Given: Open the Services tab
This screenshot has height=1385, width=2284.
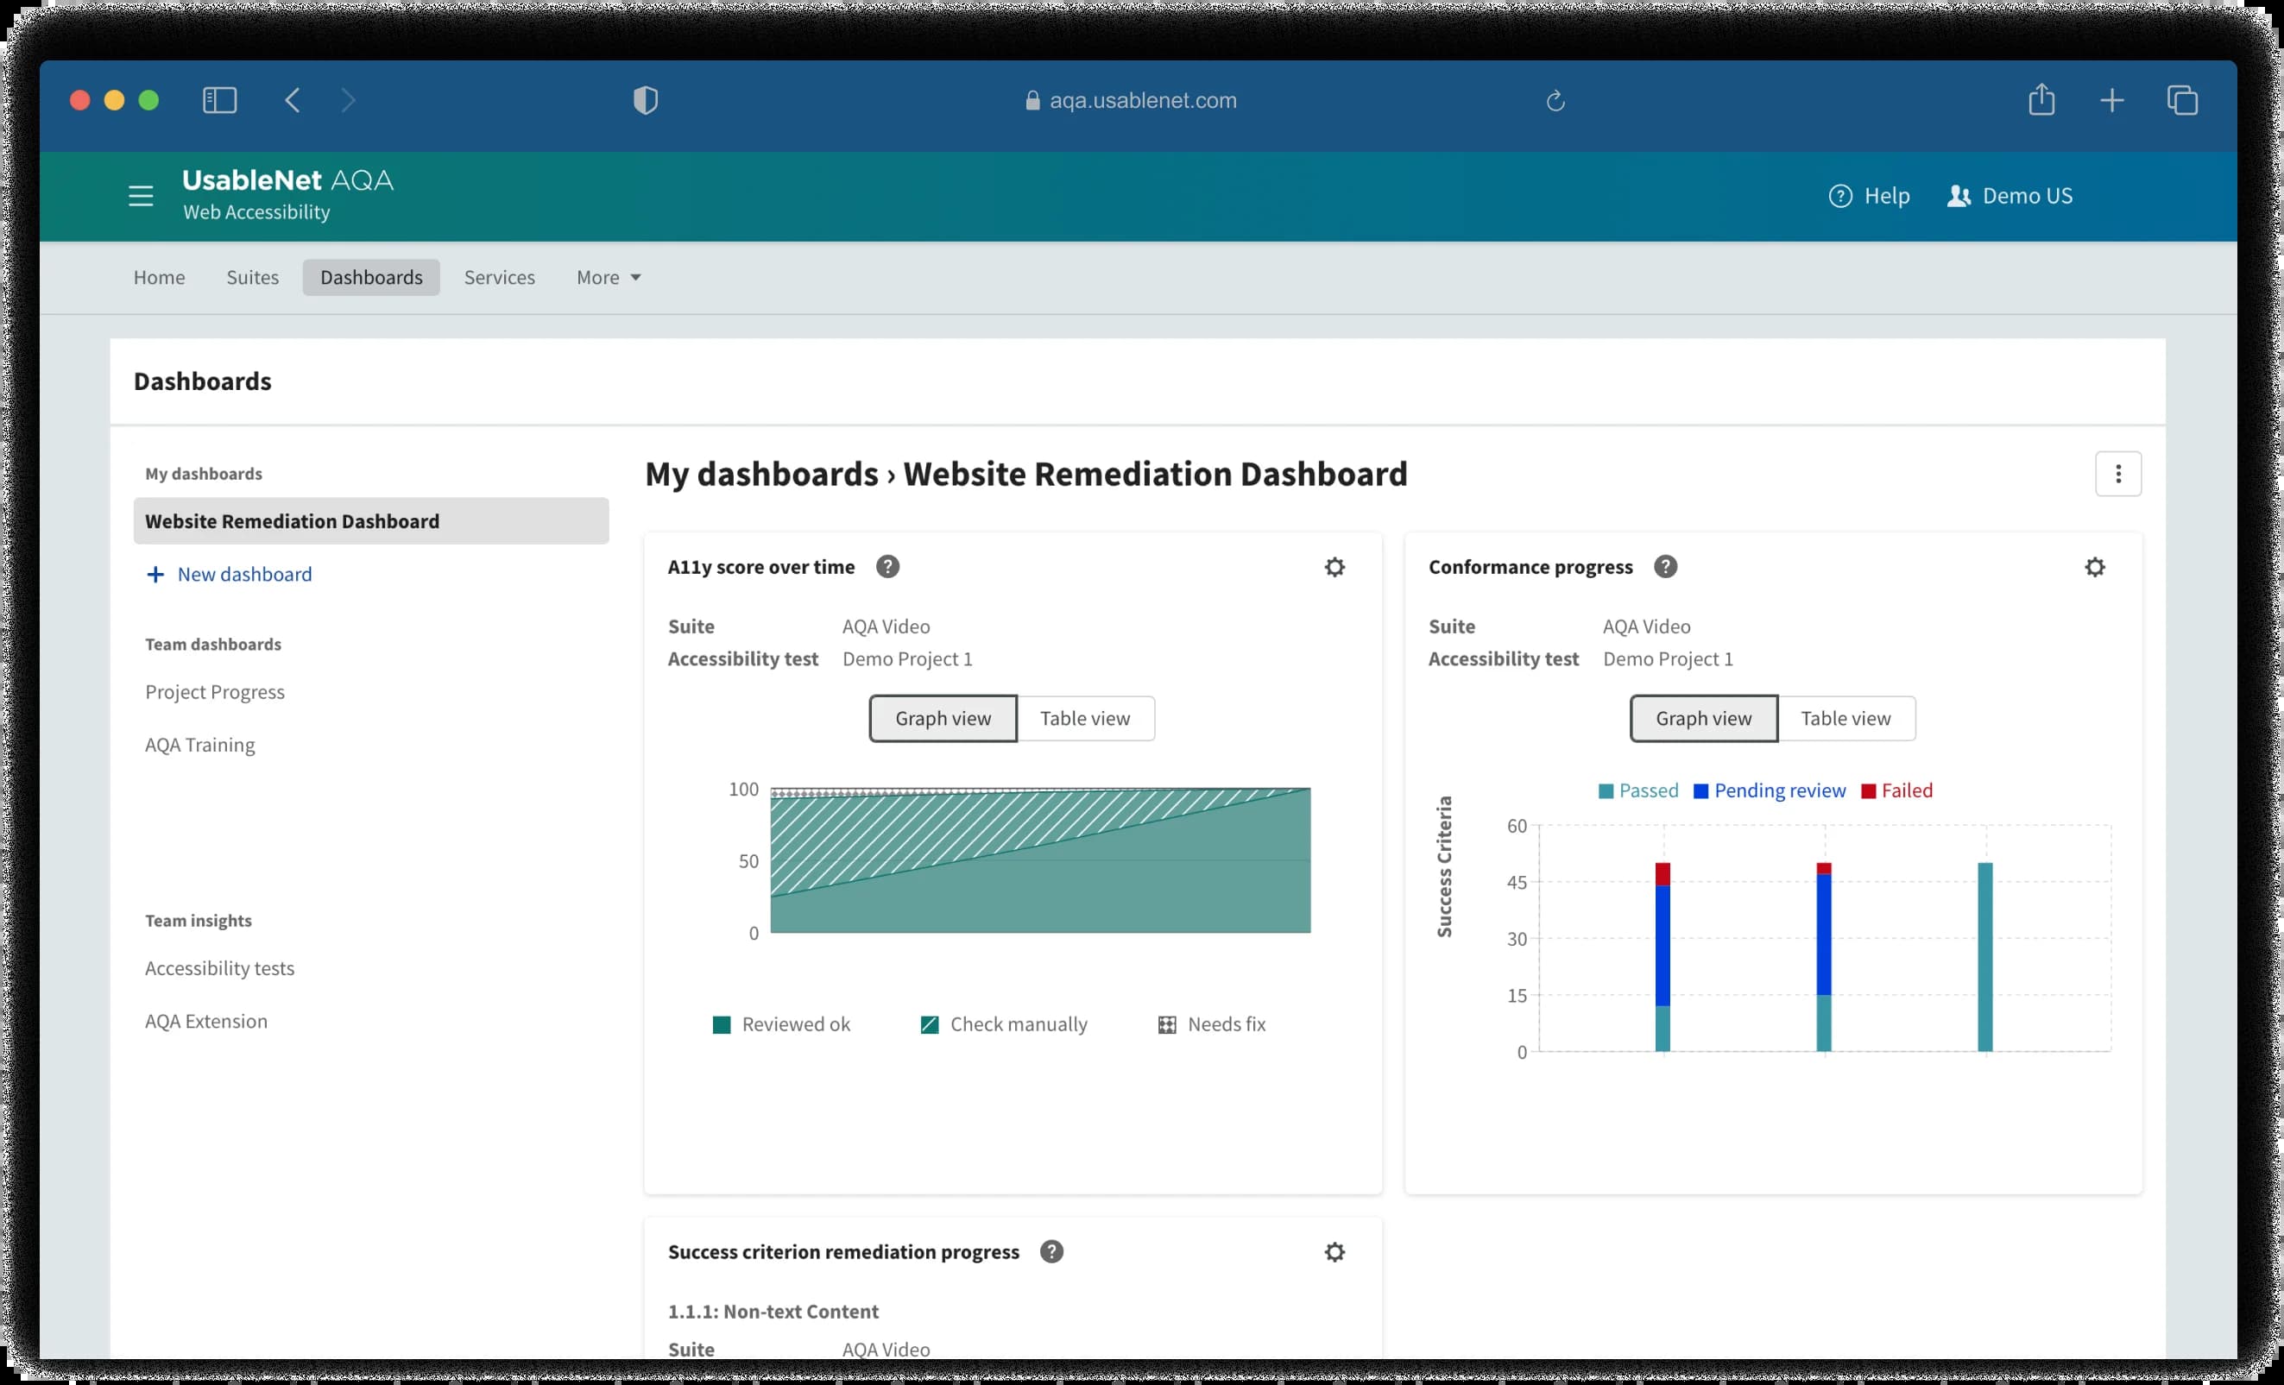Looking at the screenshot, I should (500, 277).
